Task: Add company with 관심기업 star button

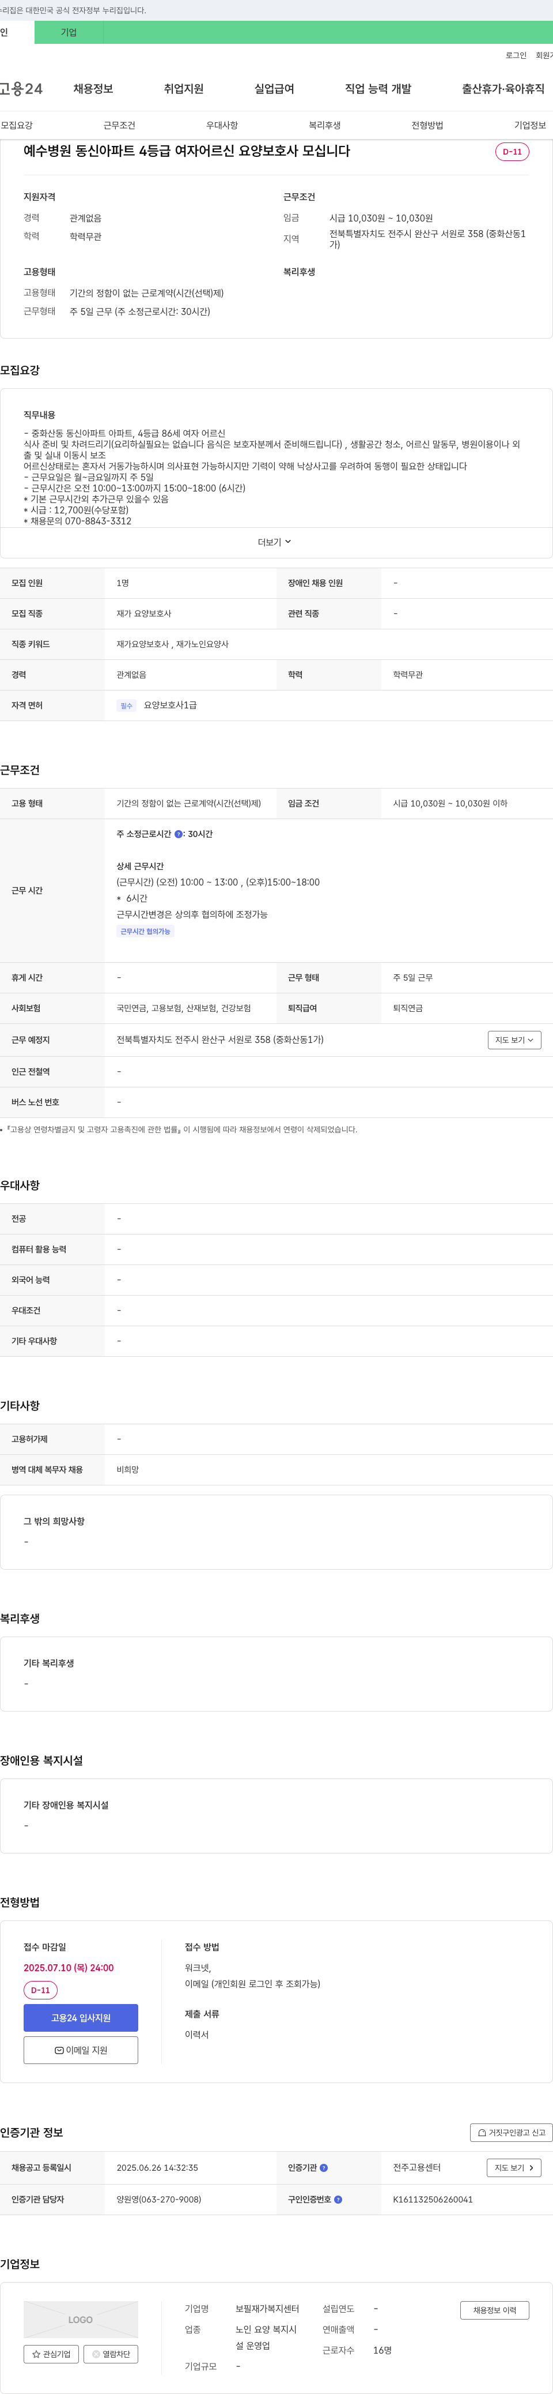Action: click(51, 2355)
